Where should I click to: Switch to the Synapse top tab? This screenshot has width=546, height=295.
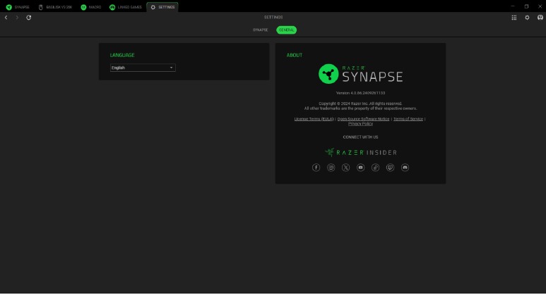pyautogui.click(x=18, y=7)
